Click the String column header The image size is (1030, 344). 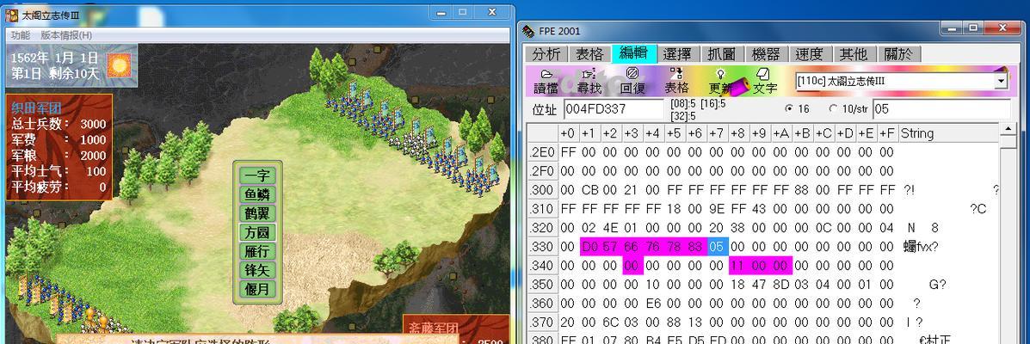[x=948, y=133]
